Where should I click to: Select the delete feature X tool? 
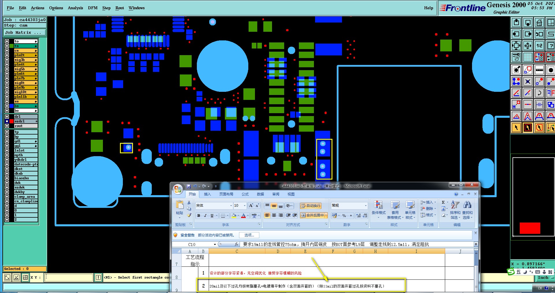[x=528, y=81]
